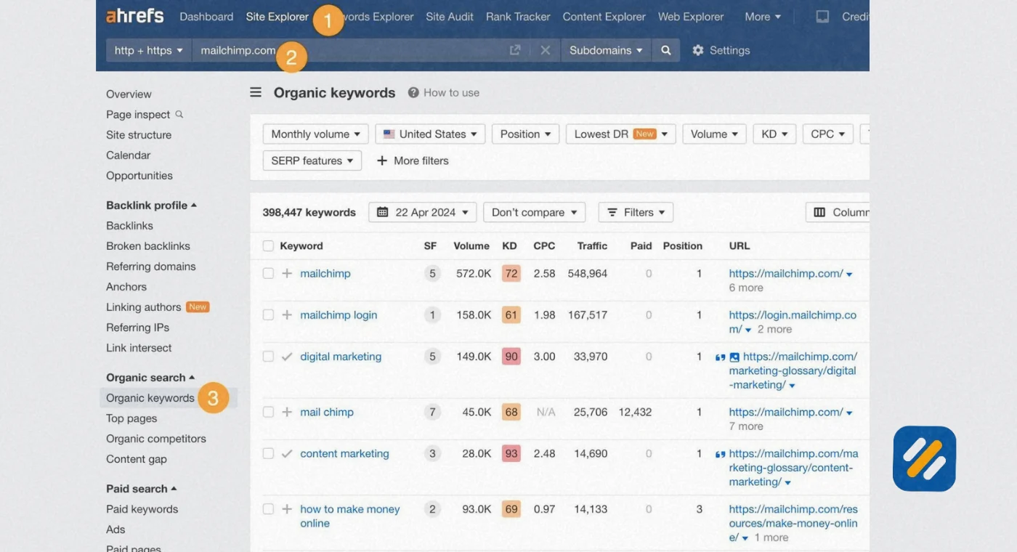Open the digital marketing keyword link
The width and height of the screenshot is (1017, 552).
click(341, 357)
